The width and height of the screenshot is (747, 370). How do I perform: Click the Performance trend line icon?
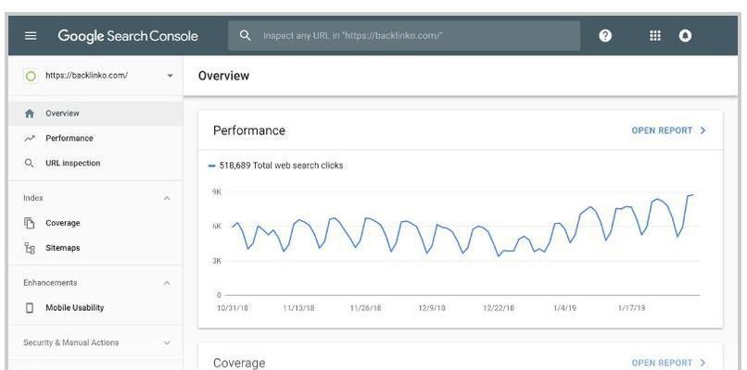[30, 139]
